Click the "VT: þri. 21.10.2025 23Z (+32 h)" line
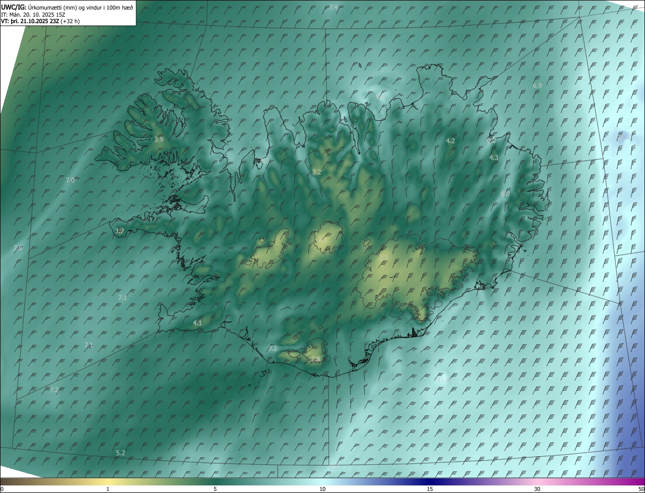 [x=40, y=21]
